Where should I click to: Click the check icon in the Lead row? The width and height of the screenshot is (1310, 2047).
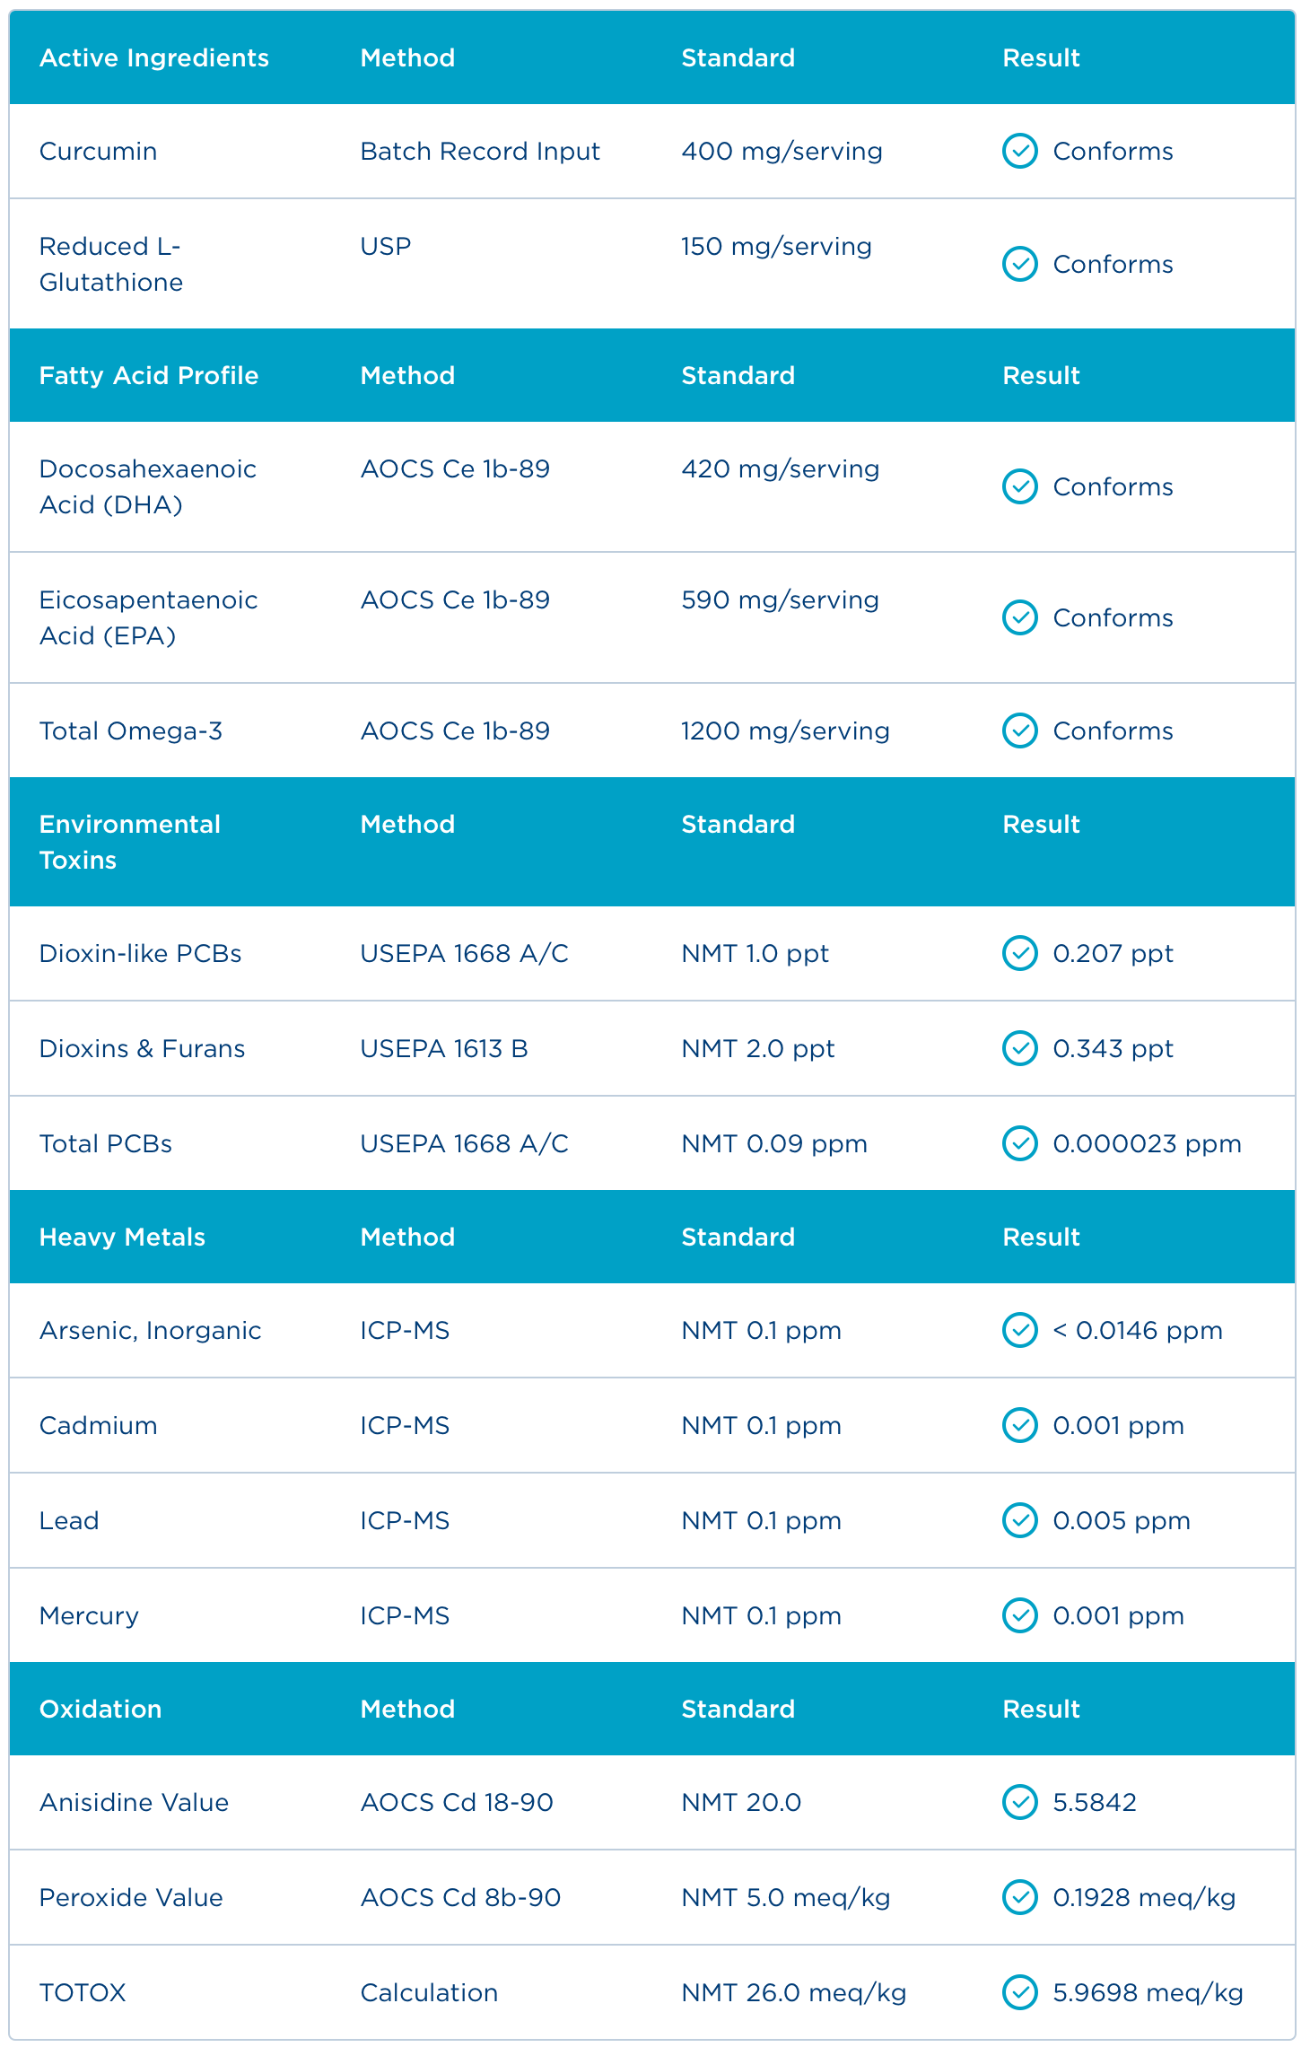(1019, 1520)
